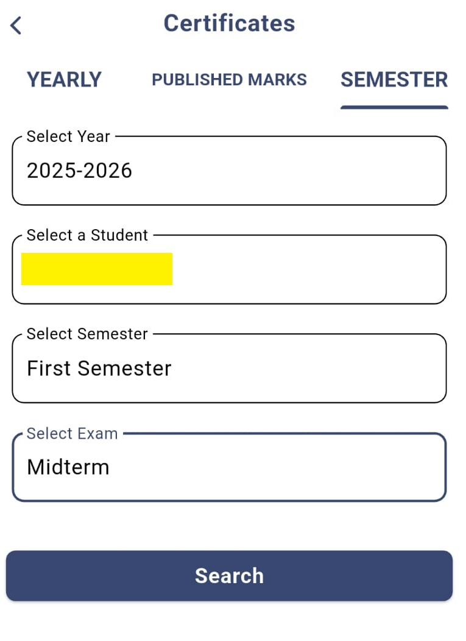Click the yellow highlighted student name
This screenshot has width=466, height=641.
97,269
